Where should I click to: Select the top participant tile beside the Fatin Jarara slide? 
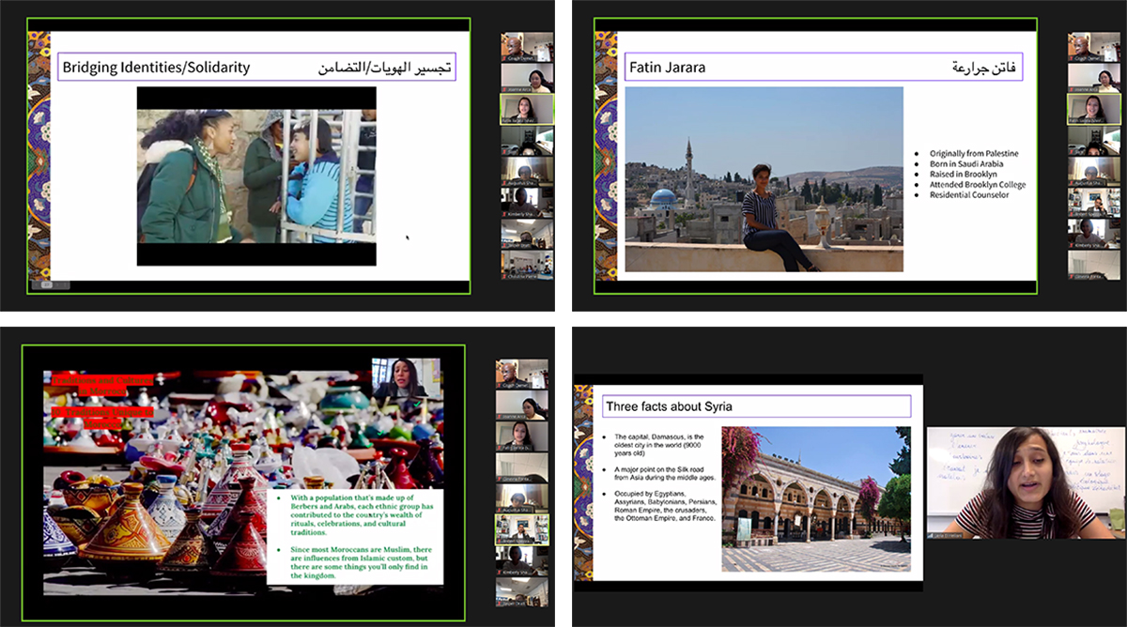click(x=1093, y=46)
